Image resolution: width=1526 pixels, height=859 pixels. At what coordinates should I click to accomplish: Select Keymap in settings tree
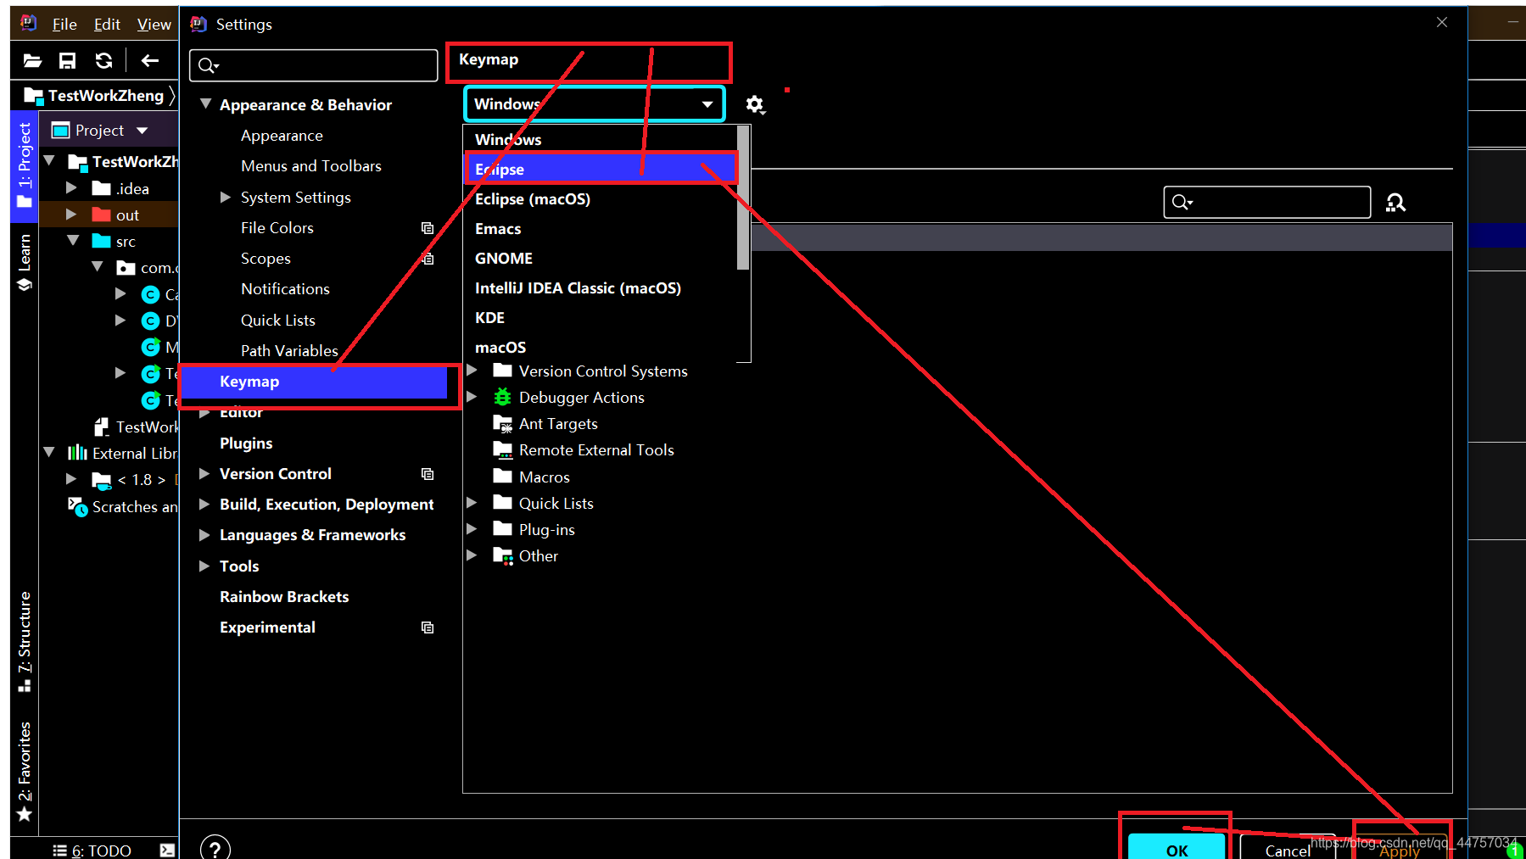[x=314, y=382]
